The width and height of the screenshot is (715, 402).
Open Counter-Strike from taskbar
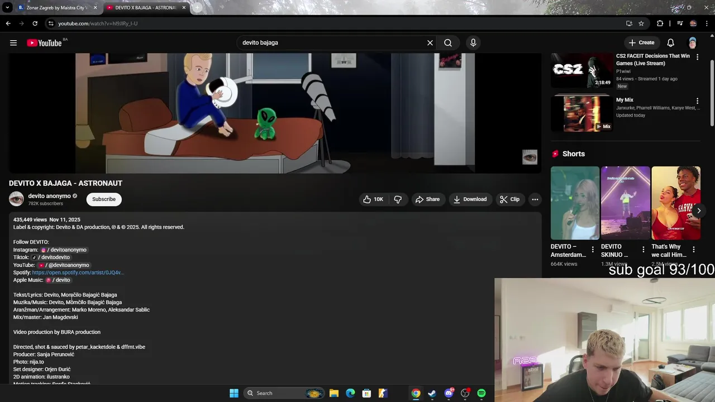[x=383, y=393]
